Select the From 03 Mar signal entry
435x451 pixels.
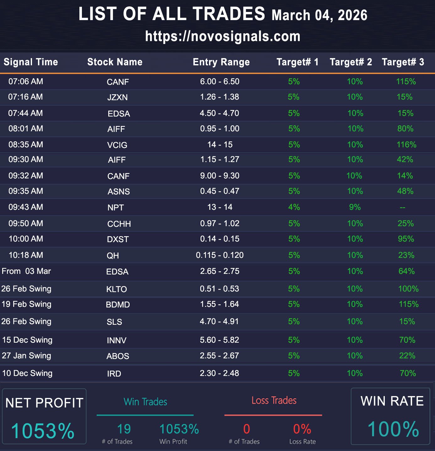(x=26, y=271)
